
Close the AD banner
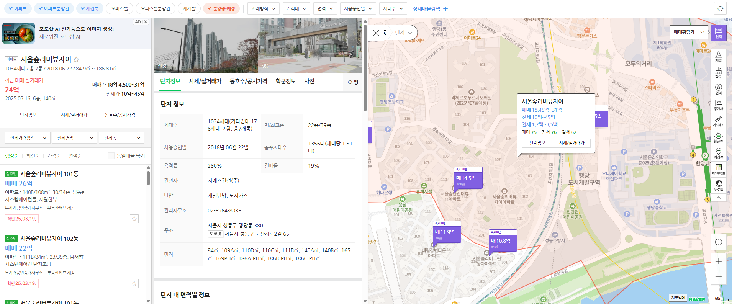(x=146, y=22)
